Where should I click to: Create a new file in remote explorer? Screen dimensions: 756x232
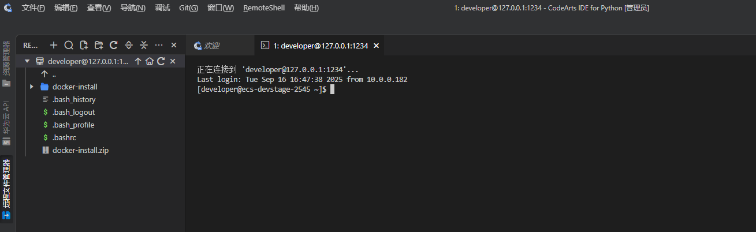[x=84, y=45]
